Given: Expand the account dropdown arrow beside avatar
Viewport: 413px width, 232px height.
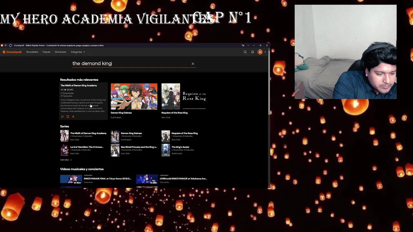Looking at the screenshot, I should click(x=265, y=52).
